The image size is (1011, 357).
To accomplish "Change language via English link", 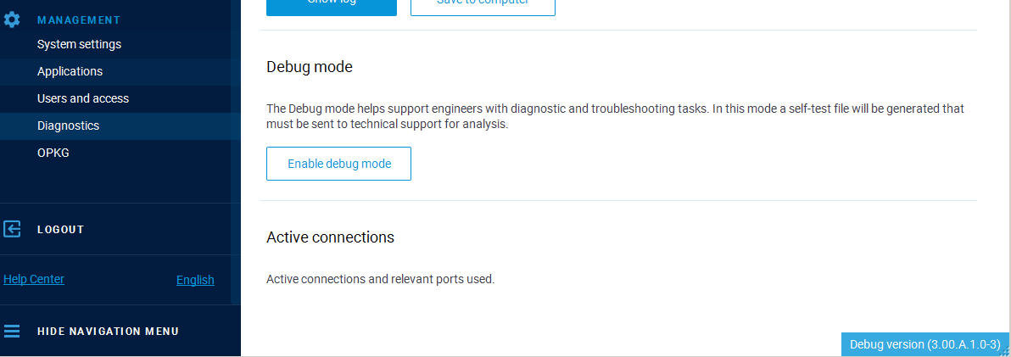I will (195, 280).
